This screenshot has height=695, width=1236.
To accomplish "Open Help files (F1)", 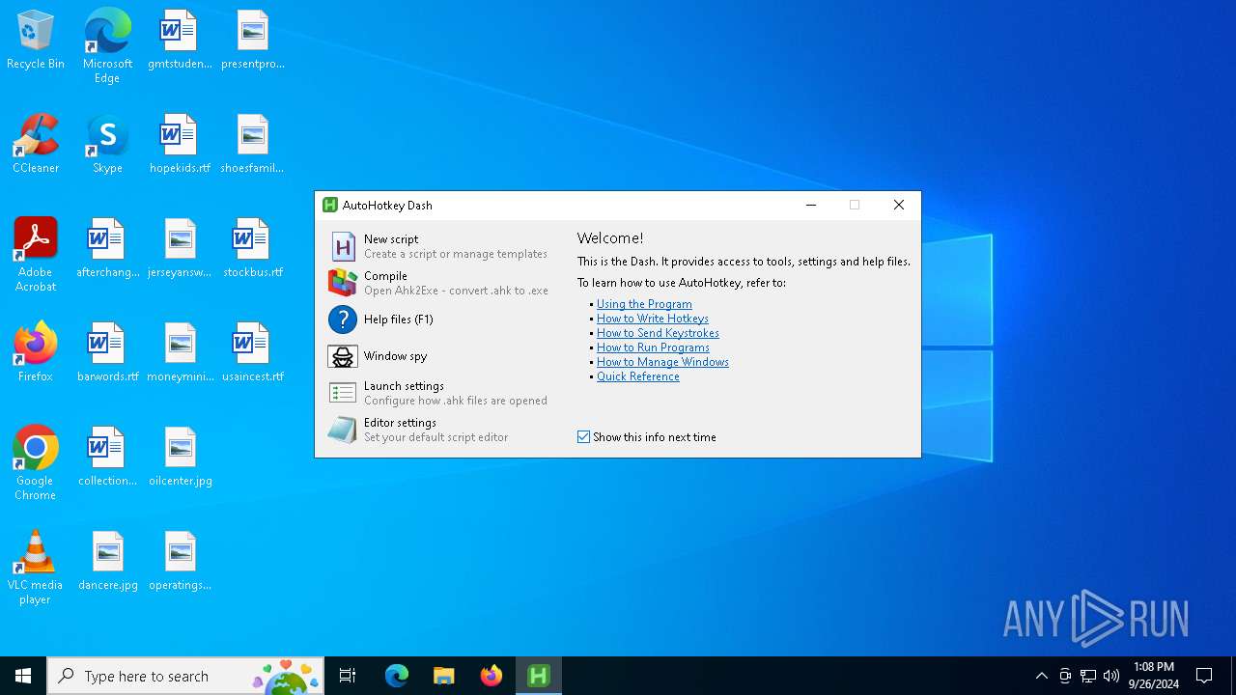I will (x=438, y=320).
